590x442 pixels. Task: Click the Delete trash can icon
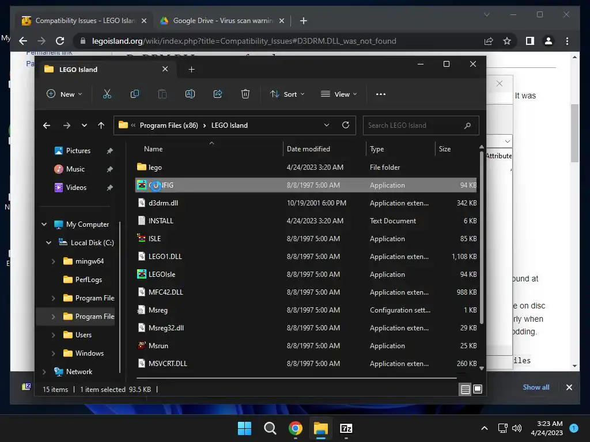[x=245, y=94]
